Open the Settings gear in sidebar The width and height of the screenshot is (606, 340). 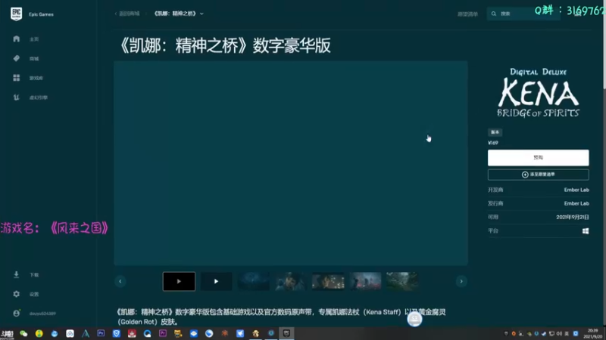[x=16, y=294]
